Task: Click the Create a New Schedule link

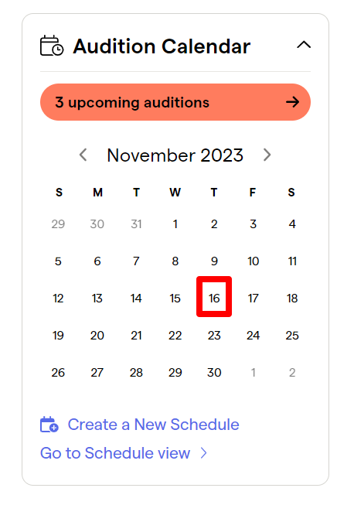Action: click(153, 424)
